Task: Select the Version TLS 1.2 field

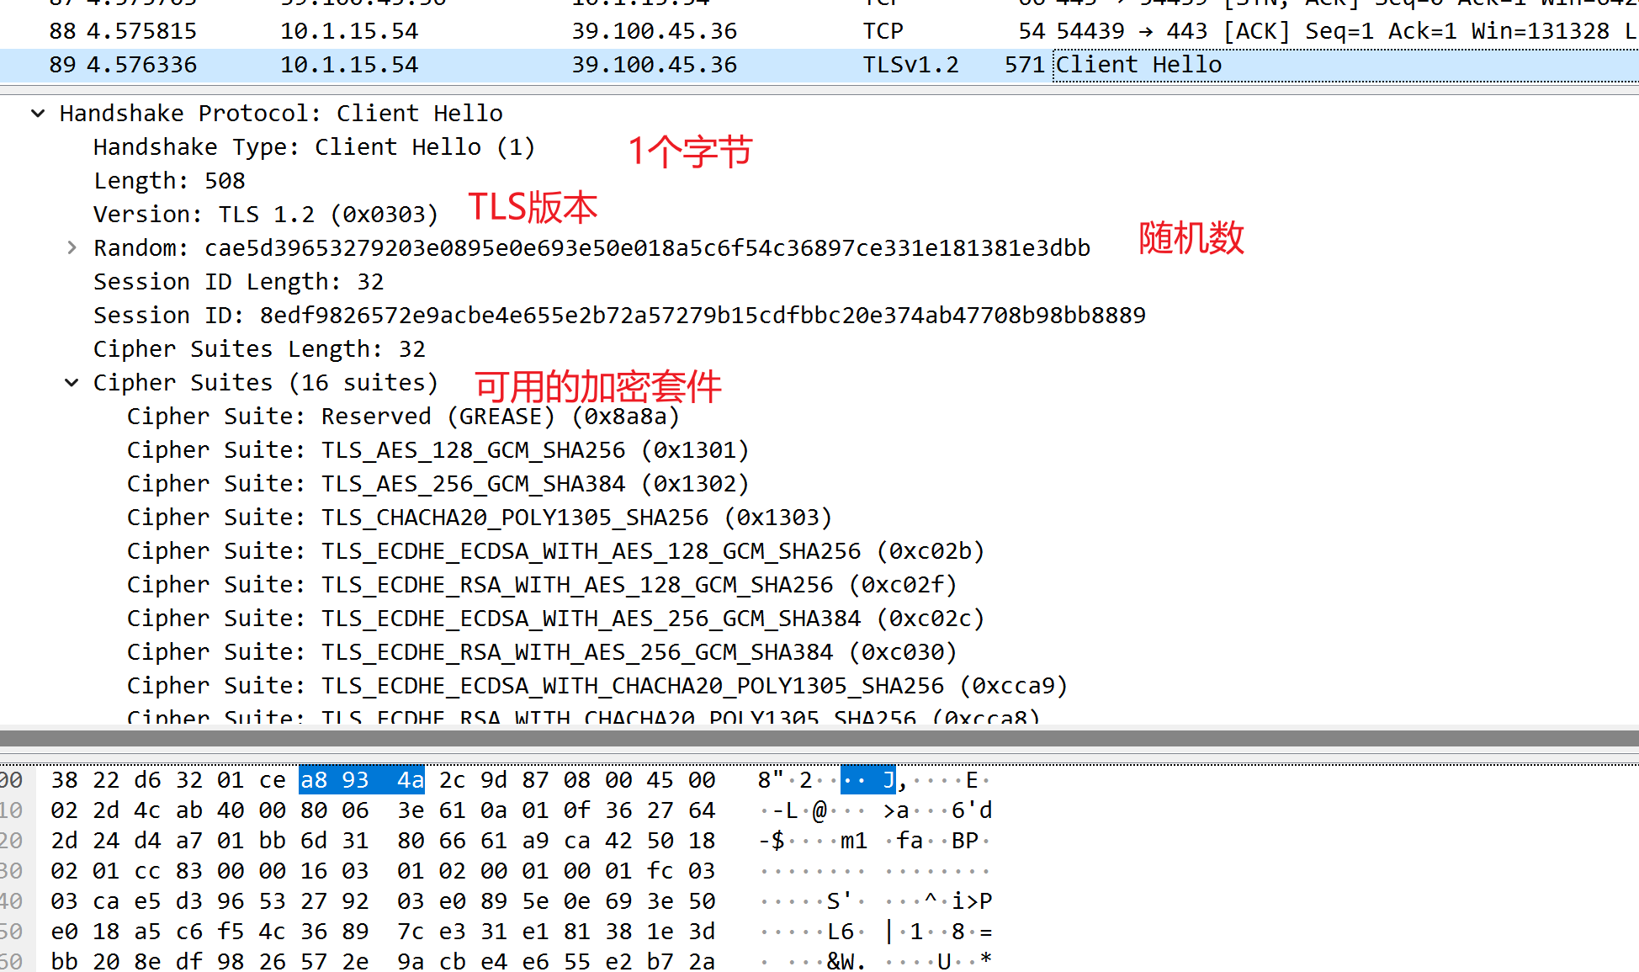Action: [x=265, y=215]
